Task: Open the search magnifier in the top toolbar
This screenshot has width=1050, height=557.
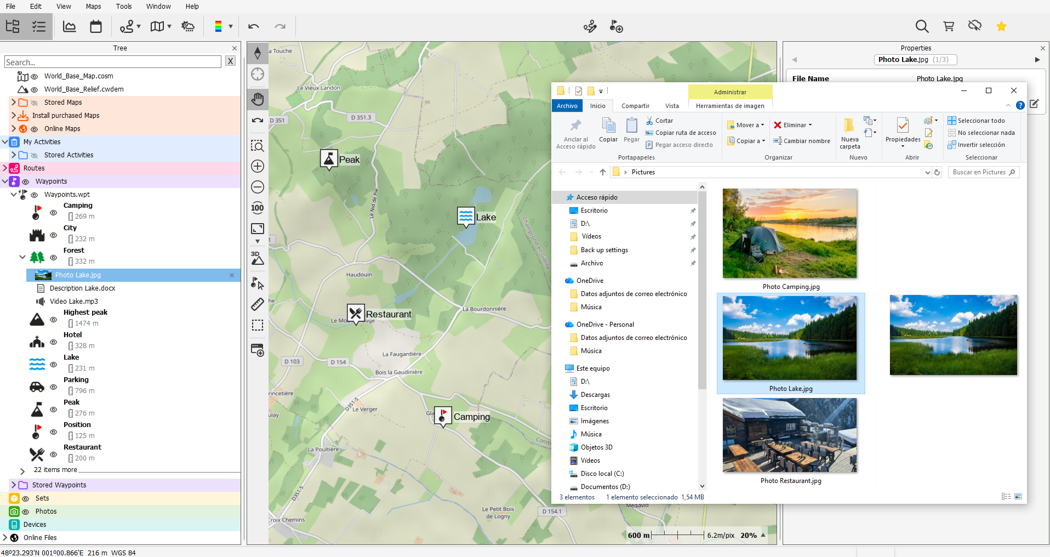Action: tap(922, 26)
